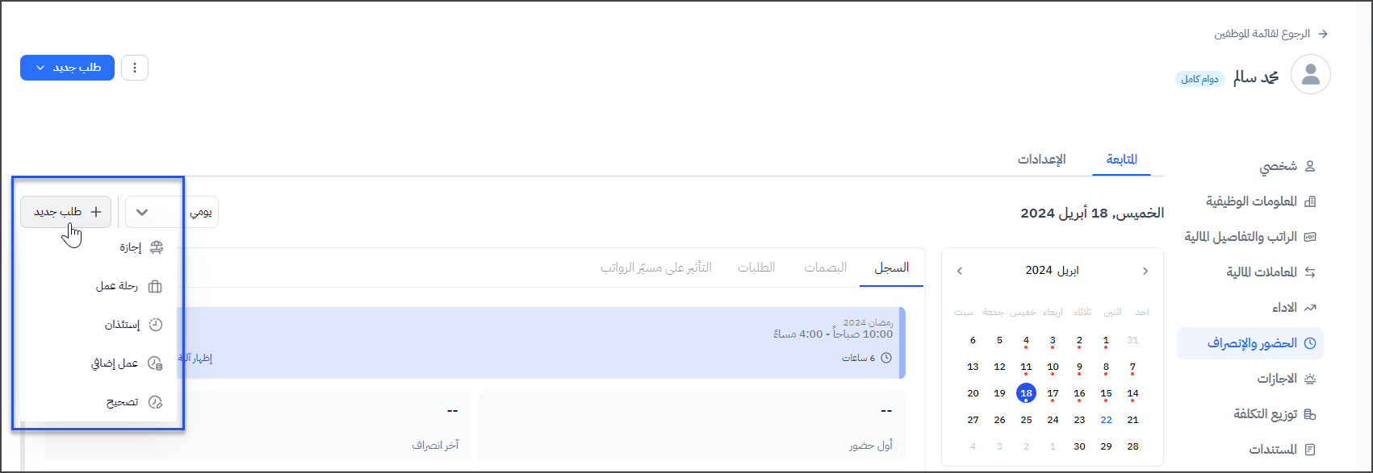This screenshot has height=473, width=1373.
Task: Open الراتب والتفاصيل المالية in the sidebar
Action: [x=1240, y=237]
